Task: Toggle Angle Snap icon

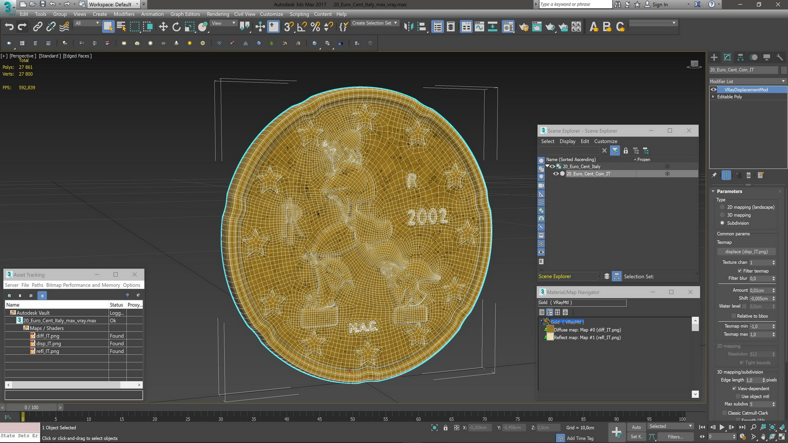Action: tap(302, 27)
